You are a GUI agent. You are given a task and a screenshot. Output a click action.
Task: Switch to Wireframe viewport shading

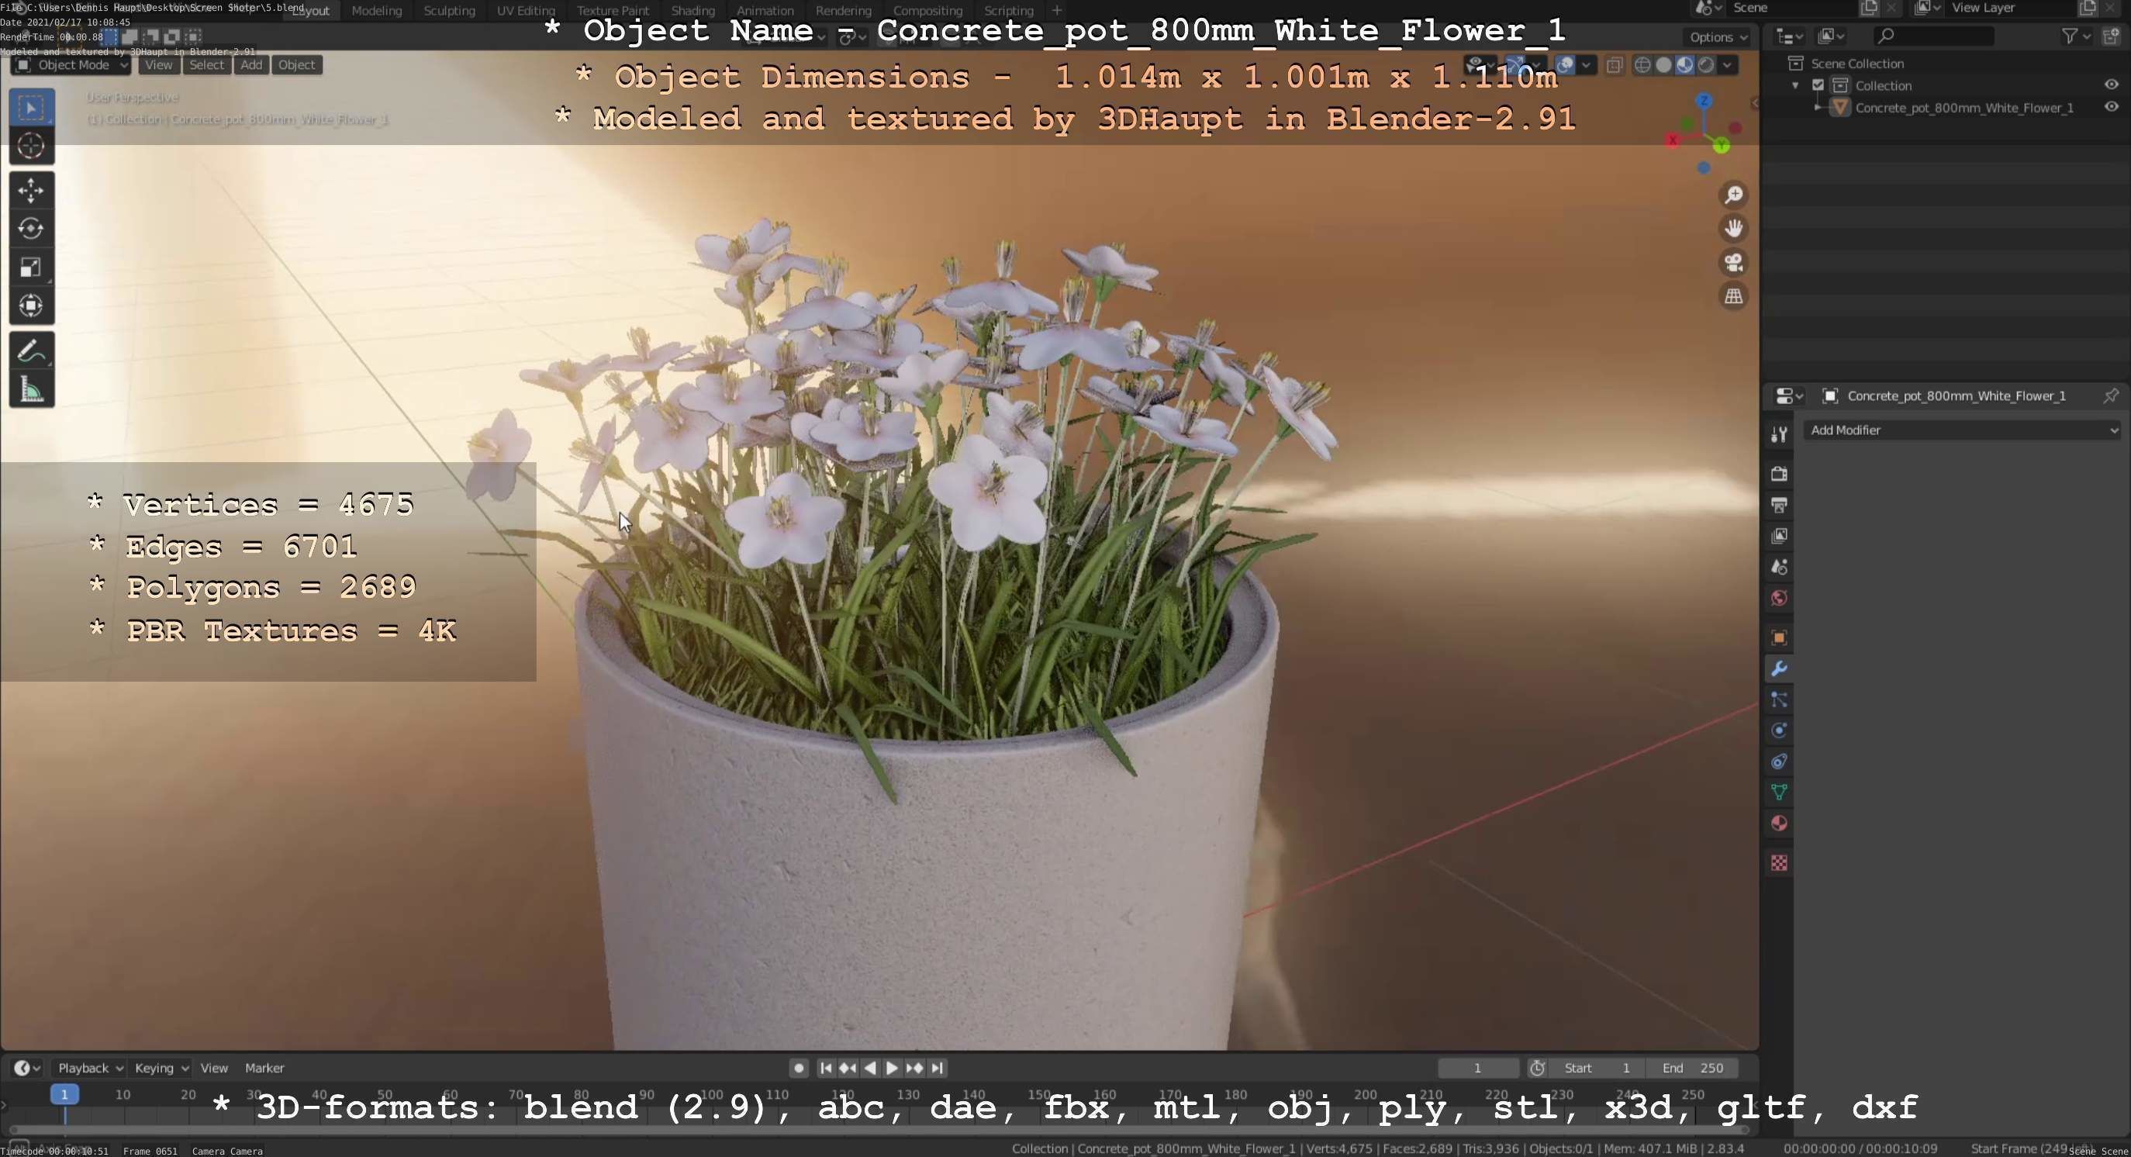pos(1643,65)
